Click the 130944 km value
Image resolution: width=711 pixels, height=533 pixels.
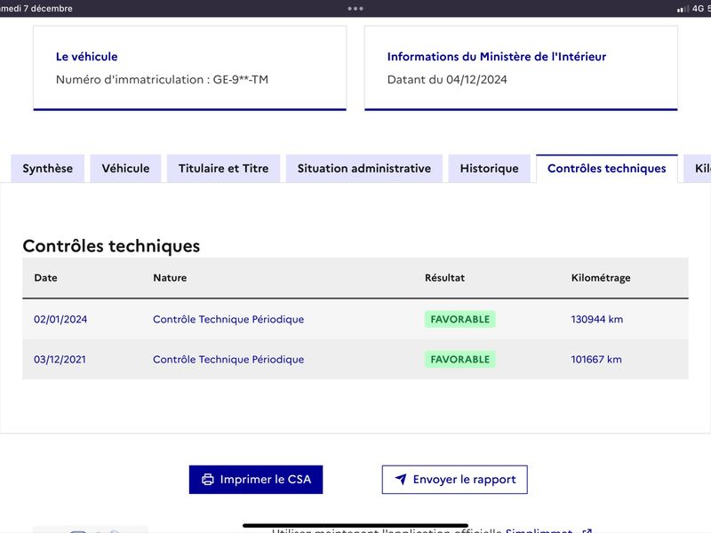pos(596,320)
